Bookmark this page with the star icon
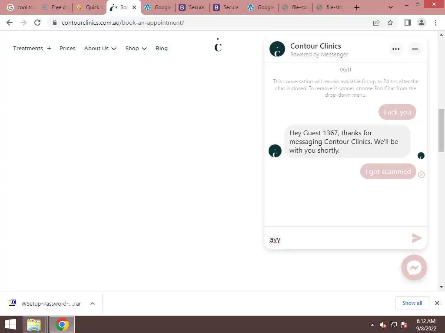The width and height of the screenshot is (445, 333). 390,23
